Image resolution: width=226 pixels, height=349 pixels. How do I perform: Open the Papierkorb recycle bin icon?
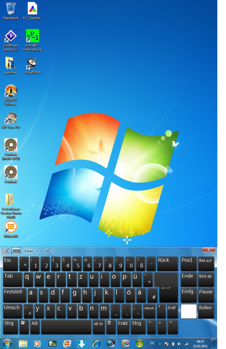[11, 11]
